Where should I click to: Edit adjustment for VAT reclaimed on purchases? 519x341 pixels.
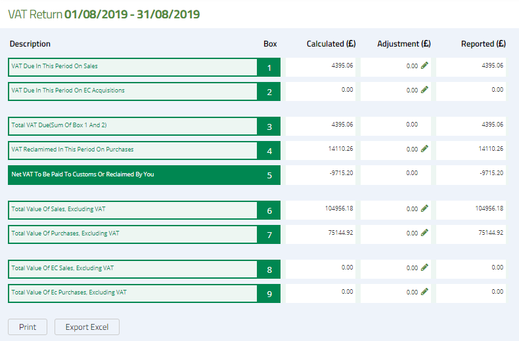424,149
